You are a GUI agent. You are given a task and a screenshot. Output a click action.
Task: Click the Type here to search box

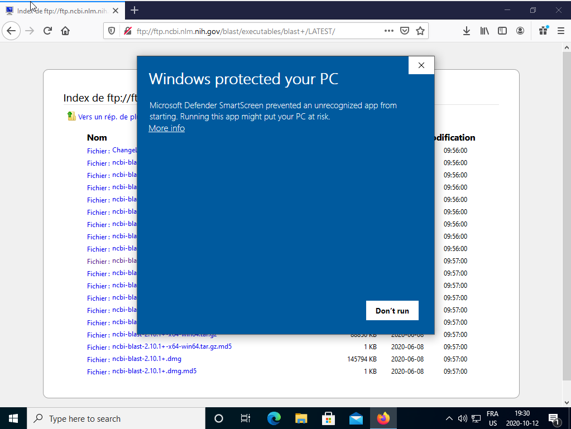tap(116, 418)
